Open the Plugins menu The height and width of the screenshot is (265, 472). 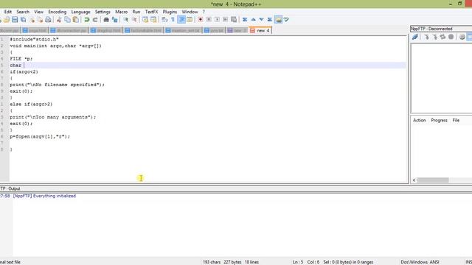coord(170,12)
